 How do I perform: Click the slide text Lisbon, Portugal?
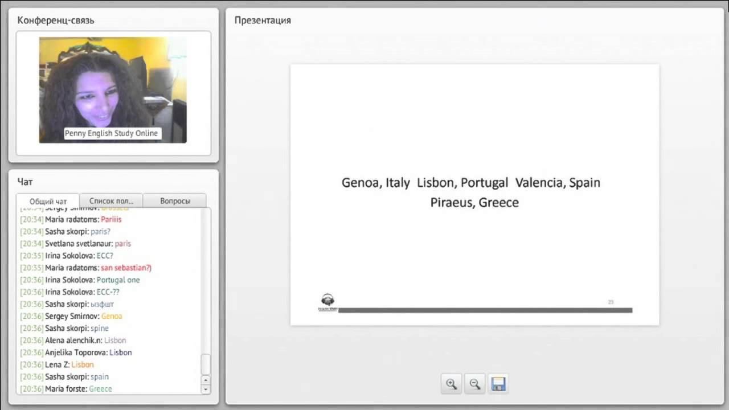tap(462, 183)
